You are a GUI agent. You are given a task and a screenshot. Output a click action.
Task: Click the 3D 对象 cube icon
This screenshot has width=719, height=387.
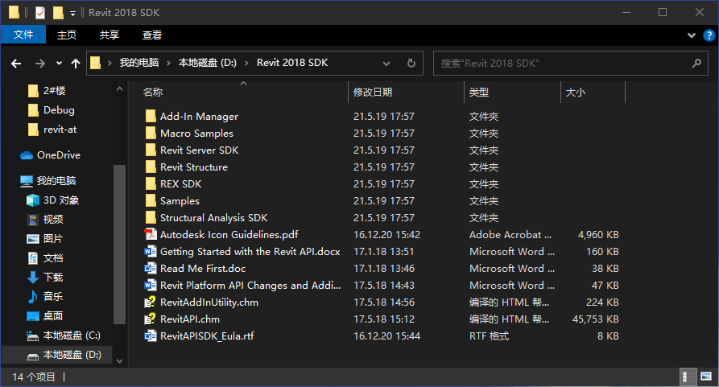[x=33, y=200]
